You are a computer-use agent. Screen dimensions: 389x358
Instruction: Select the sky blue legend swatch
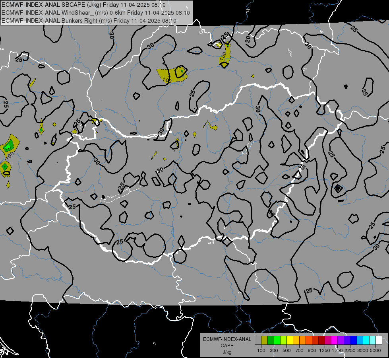(360, 340)
